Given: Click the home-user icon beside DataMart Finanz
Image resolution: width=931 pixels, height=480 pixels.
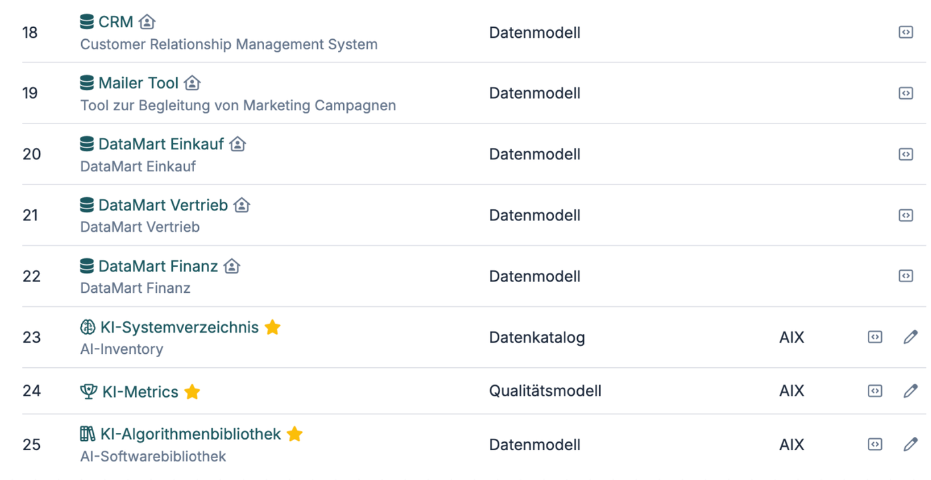Looking at the screenshot, I should 231,266.
